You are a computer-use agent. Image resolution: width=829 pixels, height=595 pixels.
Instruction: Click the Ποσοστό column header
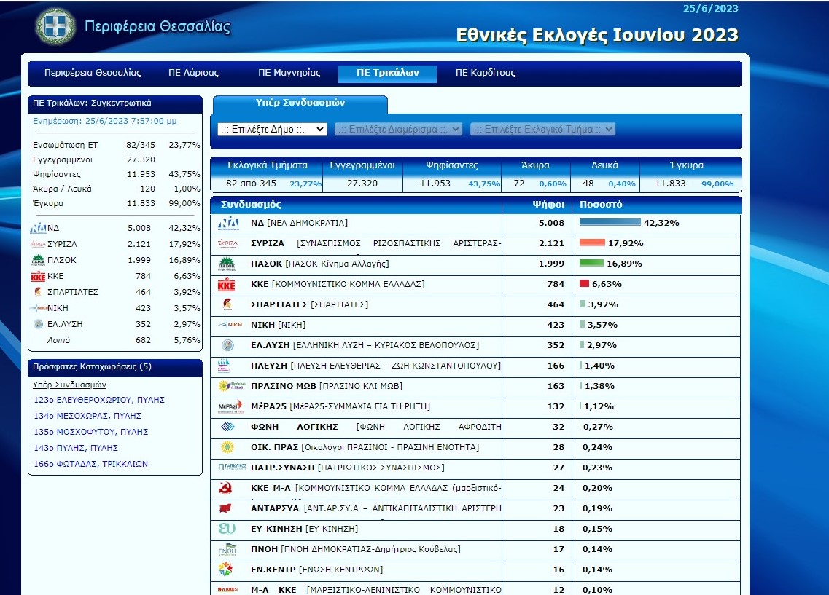601,205
